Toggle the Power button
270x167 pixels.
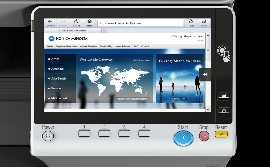click(x=48, y=136)
